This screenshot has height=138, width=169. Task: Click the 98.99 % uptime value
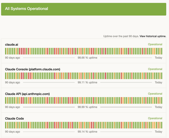coord(87,107)
